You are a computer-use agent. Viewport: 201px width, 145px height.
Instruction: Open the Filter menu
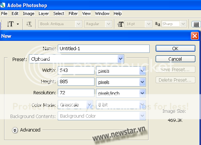(73, 13)
